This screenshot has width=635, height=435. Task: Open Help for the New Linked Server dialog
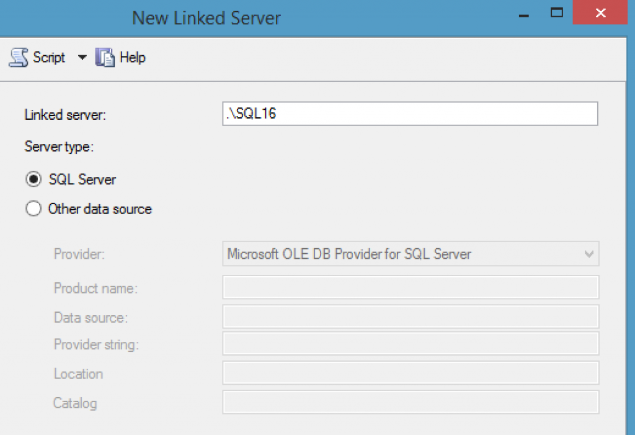pos(129,57)
